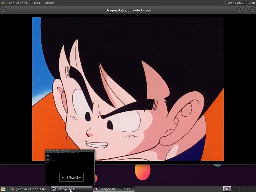The width and height of the screenshot is (256, 192).
Task: Click the Dragon Ball Z Episode 1 - mpv title
Action: [128, 10]
